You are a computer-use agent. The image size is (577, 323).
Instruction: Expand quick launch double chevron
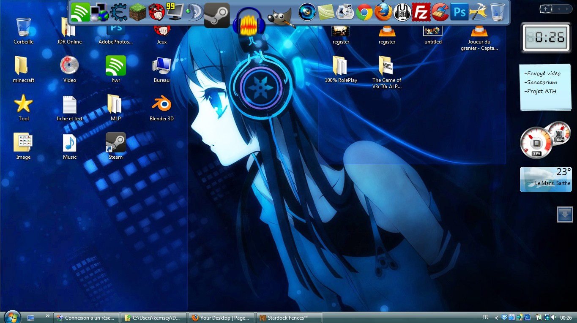click(x=47, y=315)
